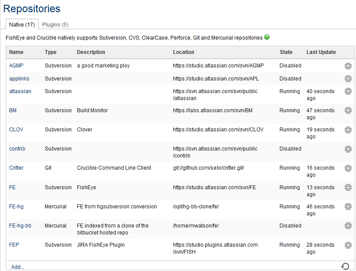Click the Add... link to add repository
This screenshot has height=271, width=356.
(x=18, y=267)
